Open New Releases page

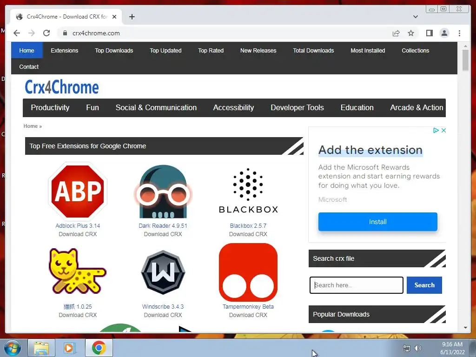(258, 50)
